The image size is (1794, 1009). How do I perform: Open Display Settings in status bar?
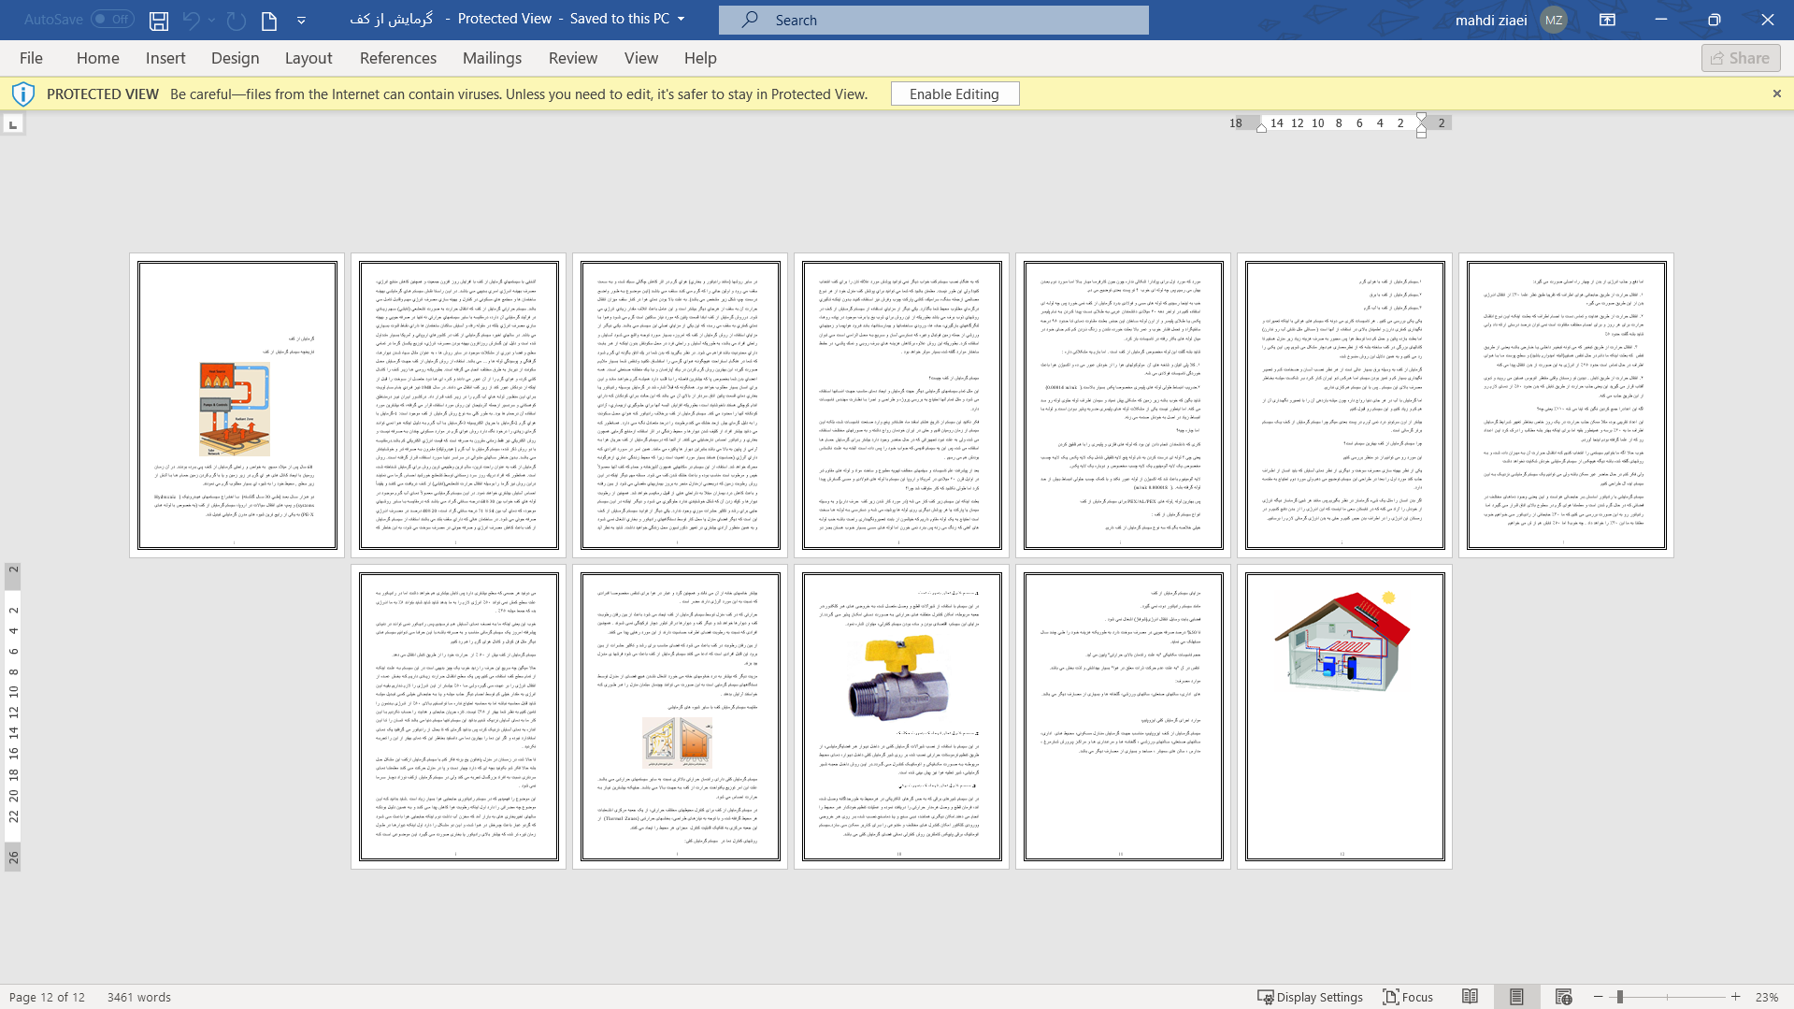pos(1310,997)
